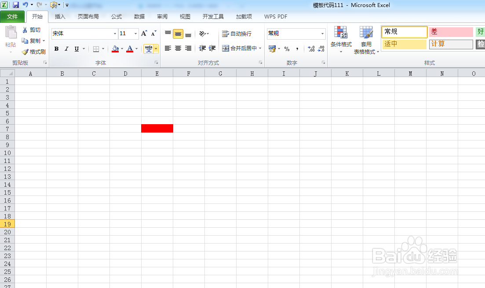Switch to 插入 Insert tab
485x288 pixels.
(60, 17)
